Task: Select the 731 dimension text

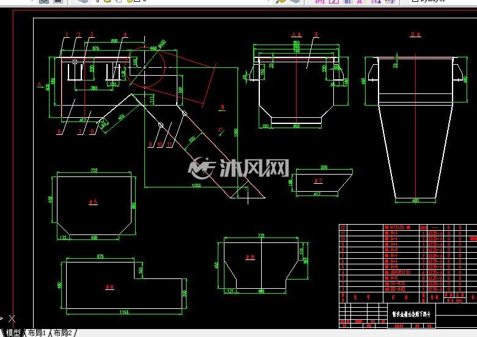Action: pos(261,235)
